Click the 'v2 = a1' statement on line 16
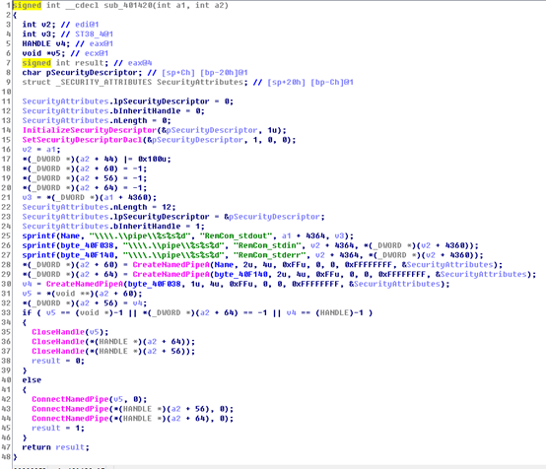Viewport: 546px width, 469px height. [41, 150]
